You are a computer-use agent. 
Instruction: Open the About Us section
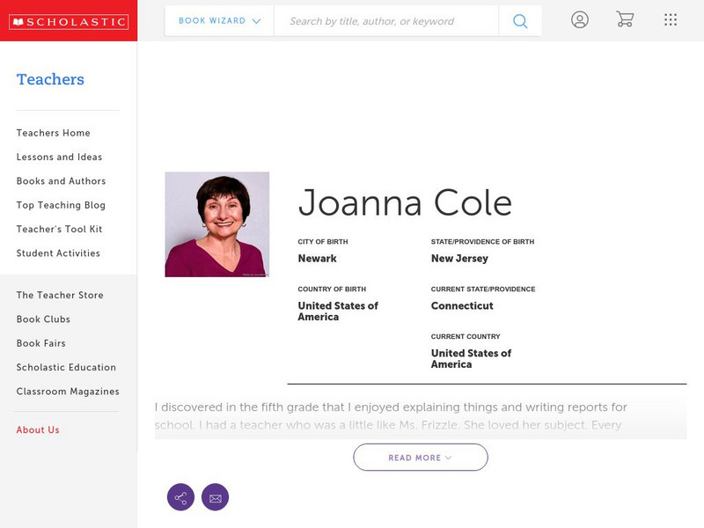[37, 430]
